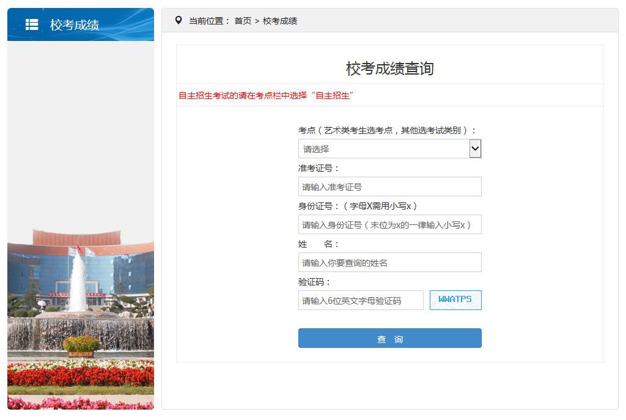
Task: Click the campus fountain photo
Action: [x=81, y=319]
